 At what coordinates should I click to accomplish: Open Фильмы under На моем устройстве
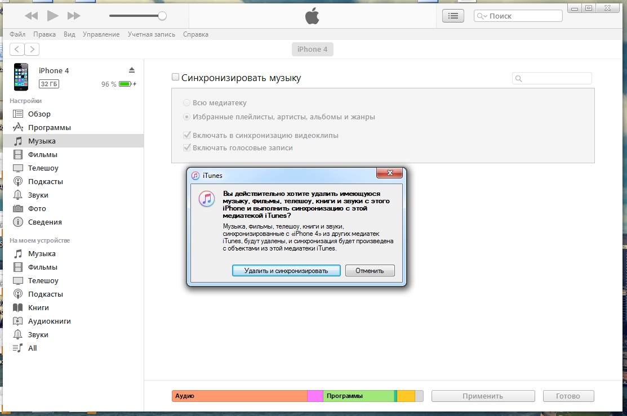(x=73, y=267)
